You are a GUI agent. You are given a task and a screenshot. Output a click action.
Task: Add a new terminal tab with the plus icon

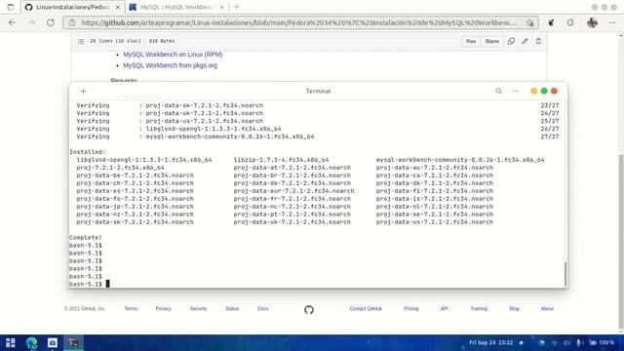tap(83, 91)
